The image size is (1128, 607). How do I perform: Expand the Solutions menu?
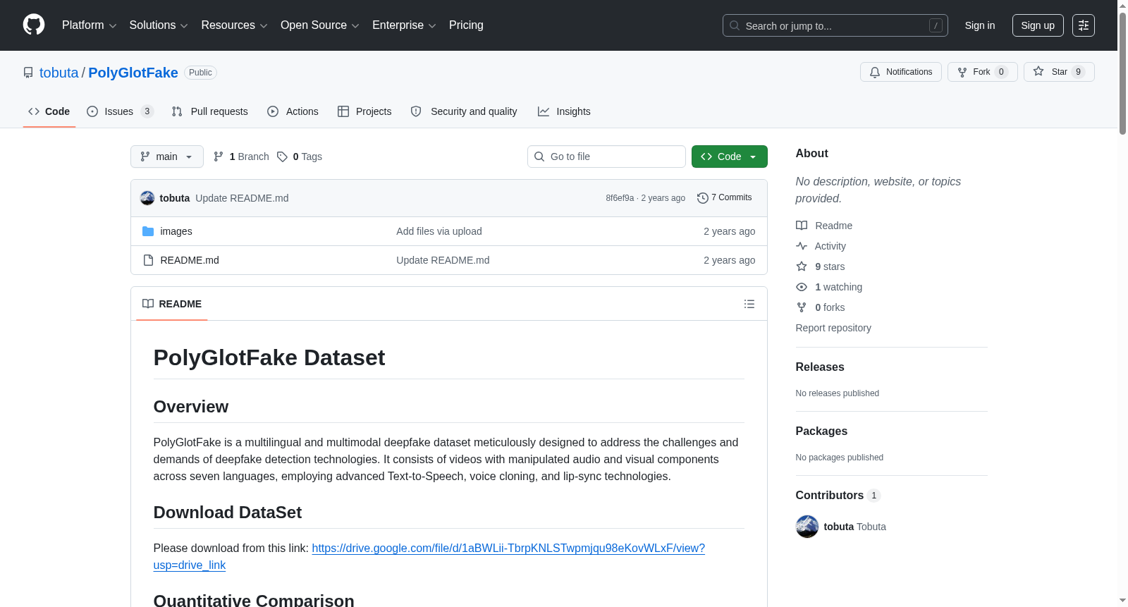[x=159, y=25]
